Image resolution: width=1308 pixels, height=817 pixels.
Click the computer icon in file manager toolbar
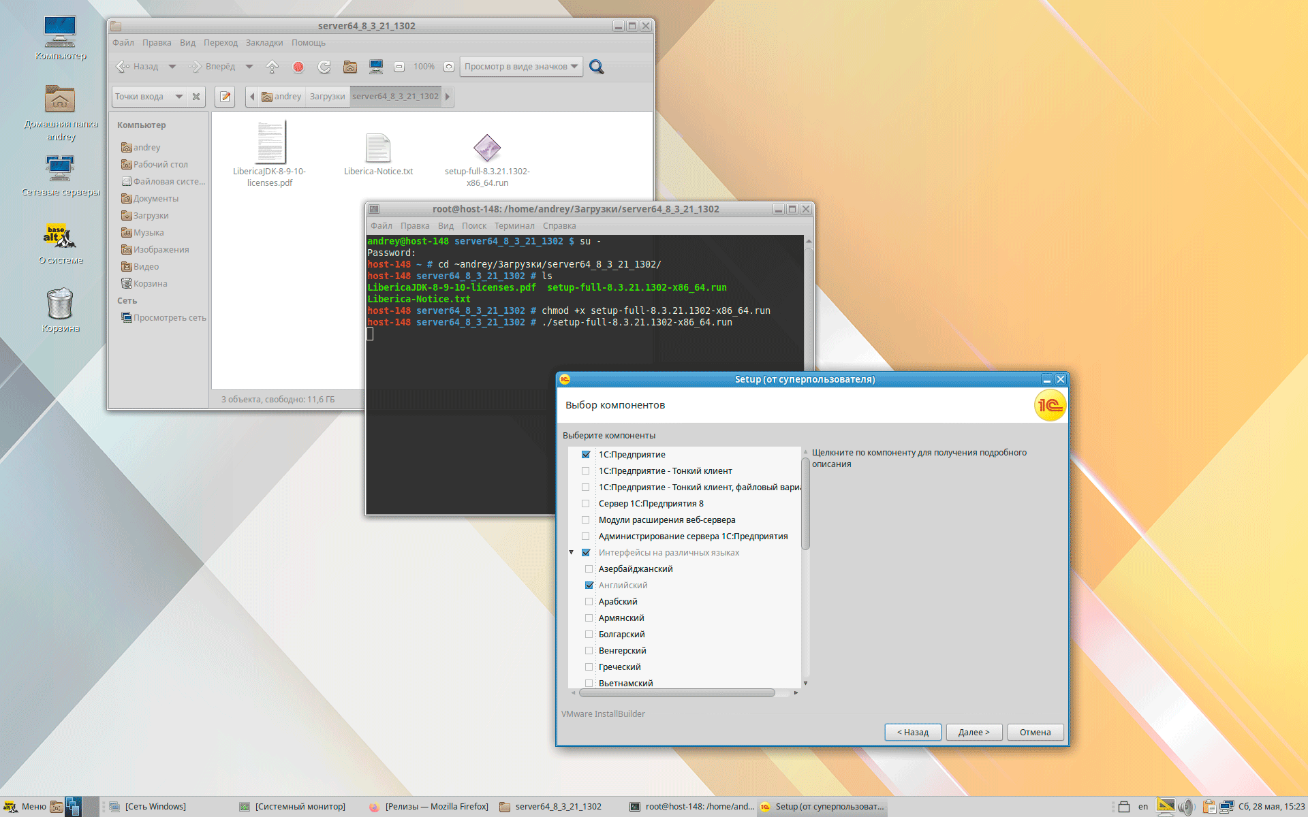point(375,67)
